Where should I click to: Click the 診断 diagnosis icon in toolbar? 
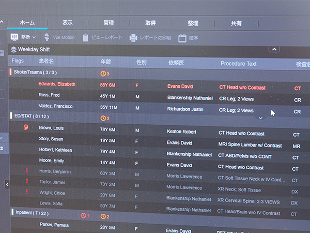pyautogui.click(x=14, y=37)
